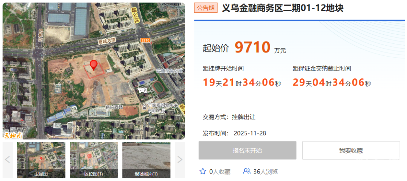This screenshot has width=407, height=181.
Task: Click the 距挂牌开始时间 countdown timer
Action: [x=242, y=82]
